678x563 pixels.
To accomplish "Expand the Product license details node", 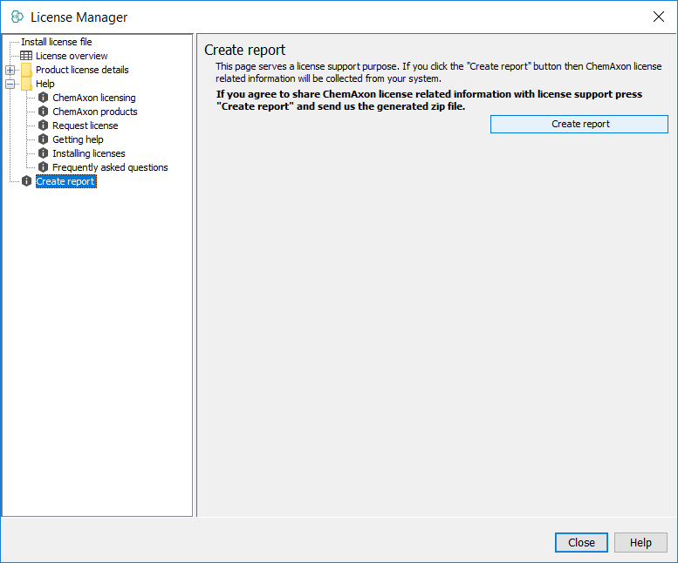I will pyautogui.click(x=10, y=70).
